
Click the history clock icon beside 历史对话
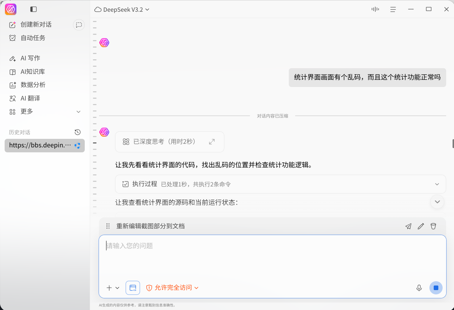[78, 132]
